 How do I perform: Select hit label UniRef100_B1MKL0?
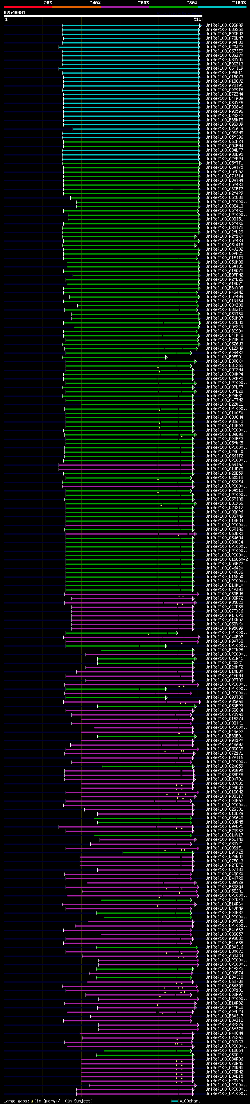coord(224,585)
